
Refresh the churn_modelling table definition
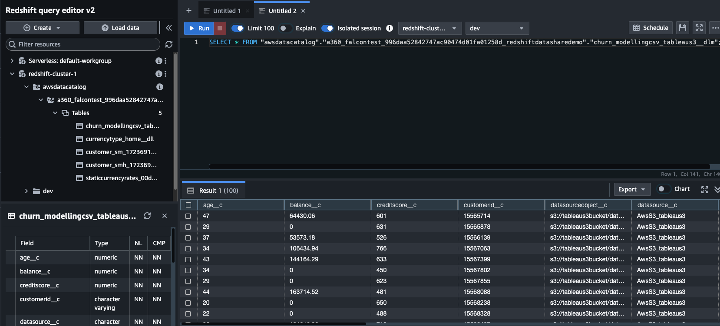[x=147, y=216]
